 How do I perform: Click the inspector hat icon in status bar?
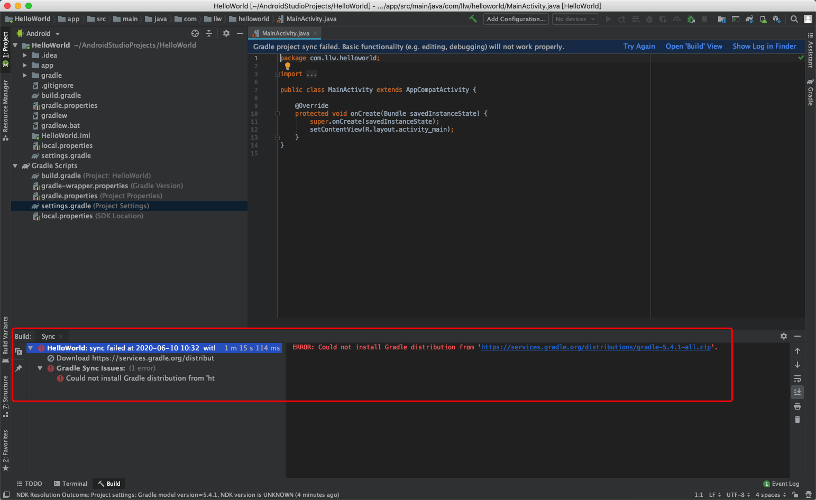[x=809, y=495]
